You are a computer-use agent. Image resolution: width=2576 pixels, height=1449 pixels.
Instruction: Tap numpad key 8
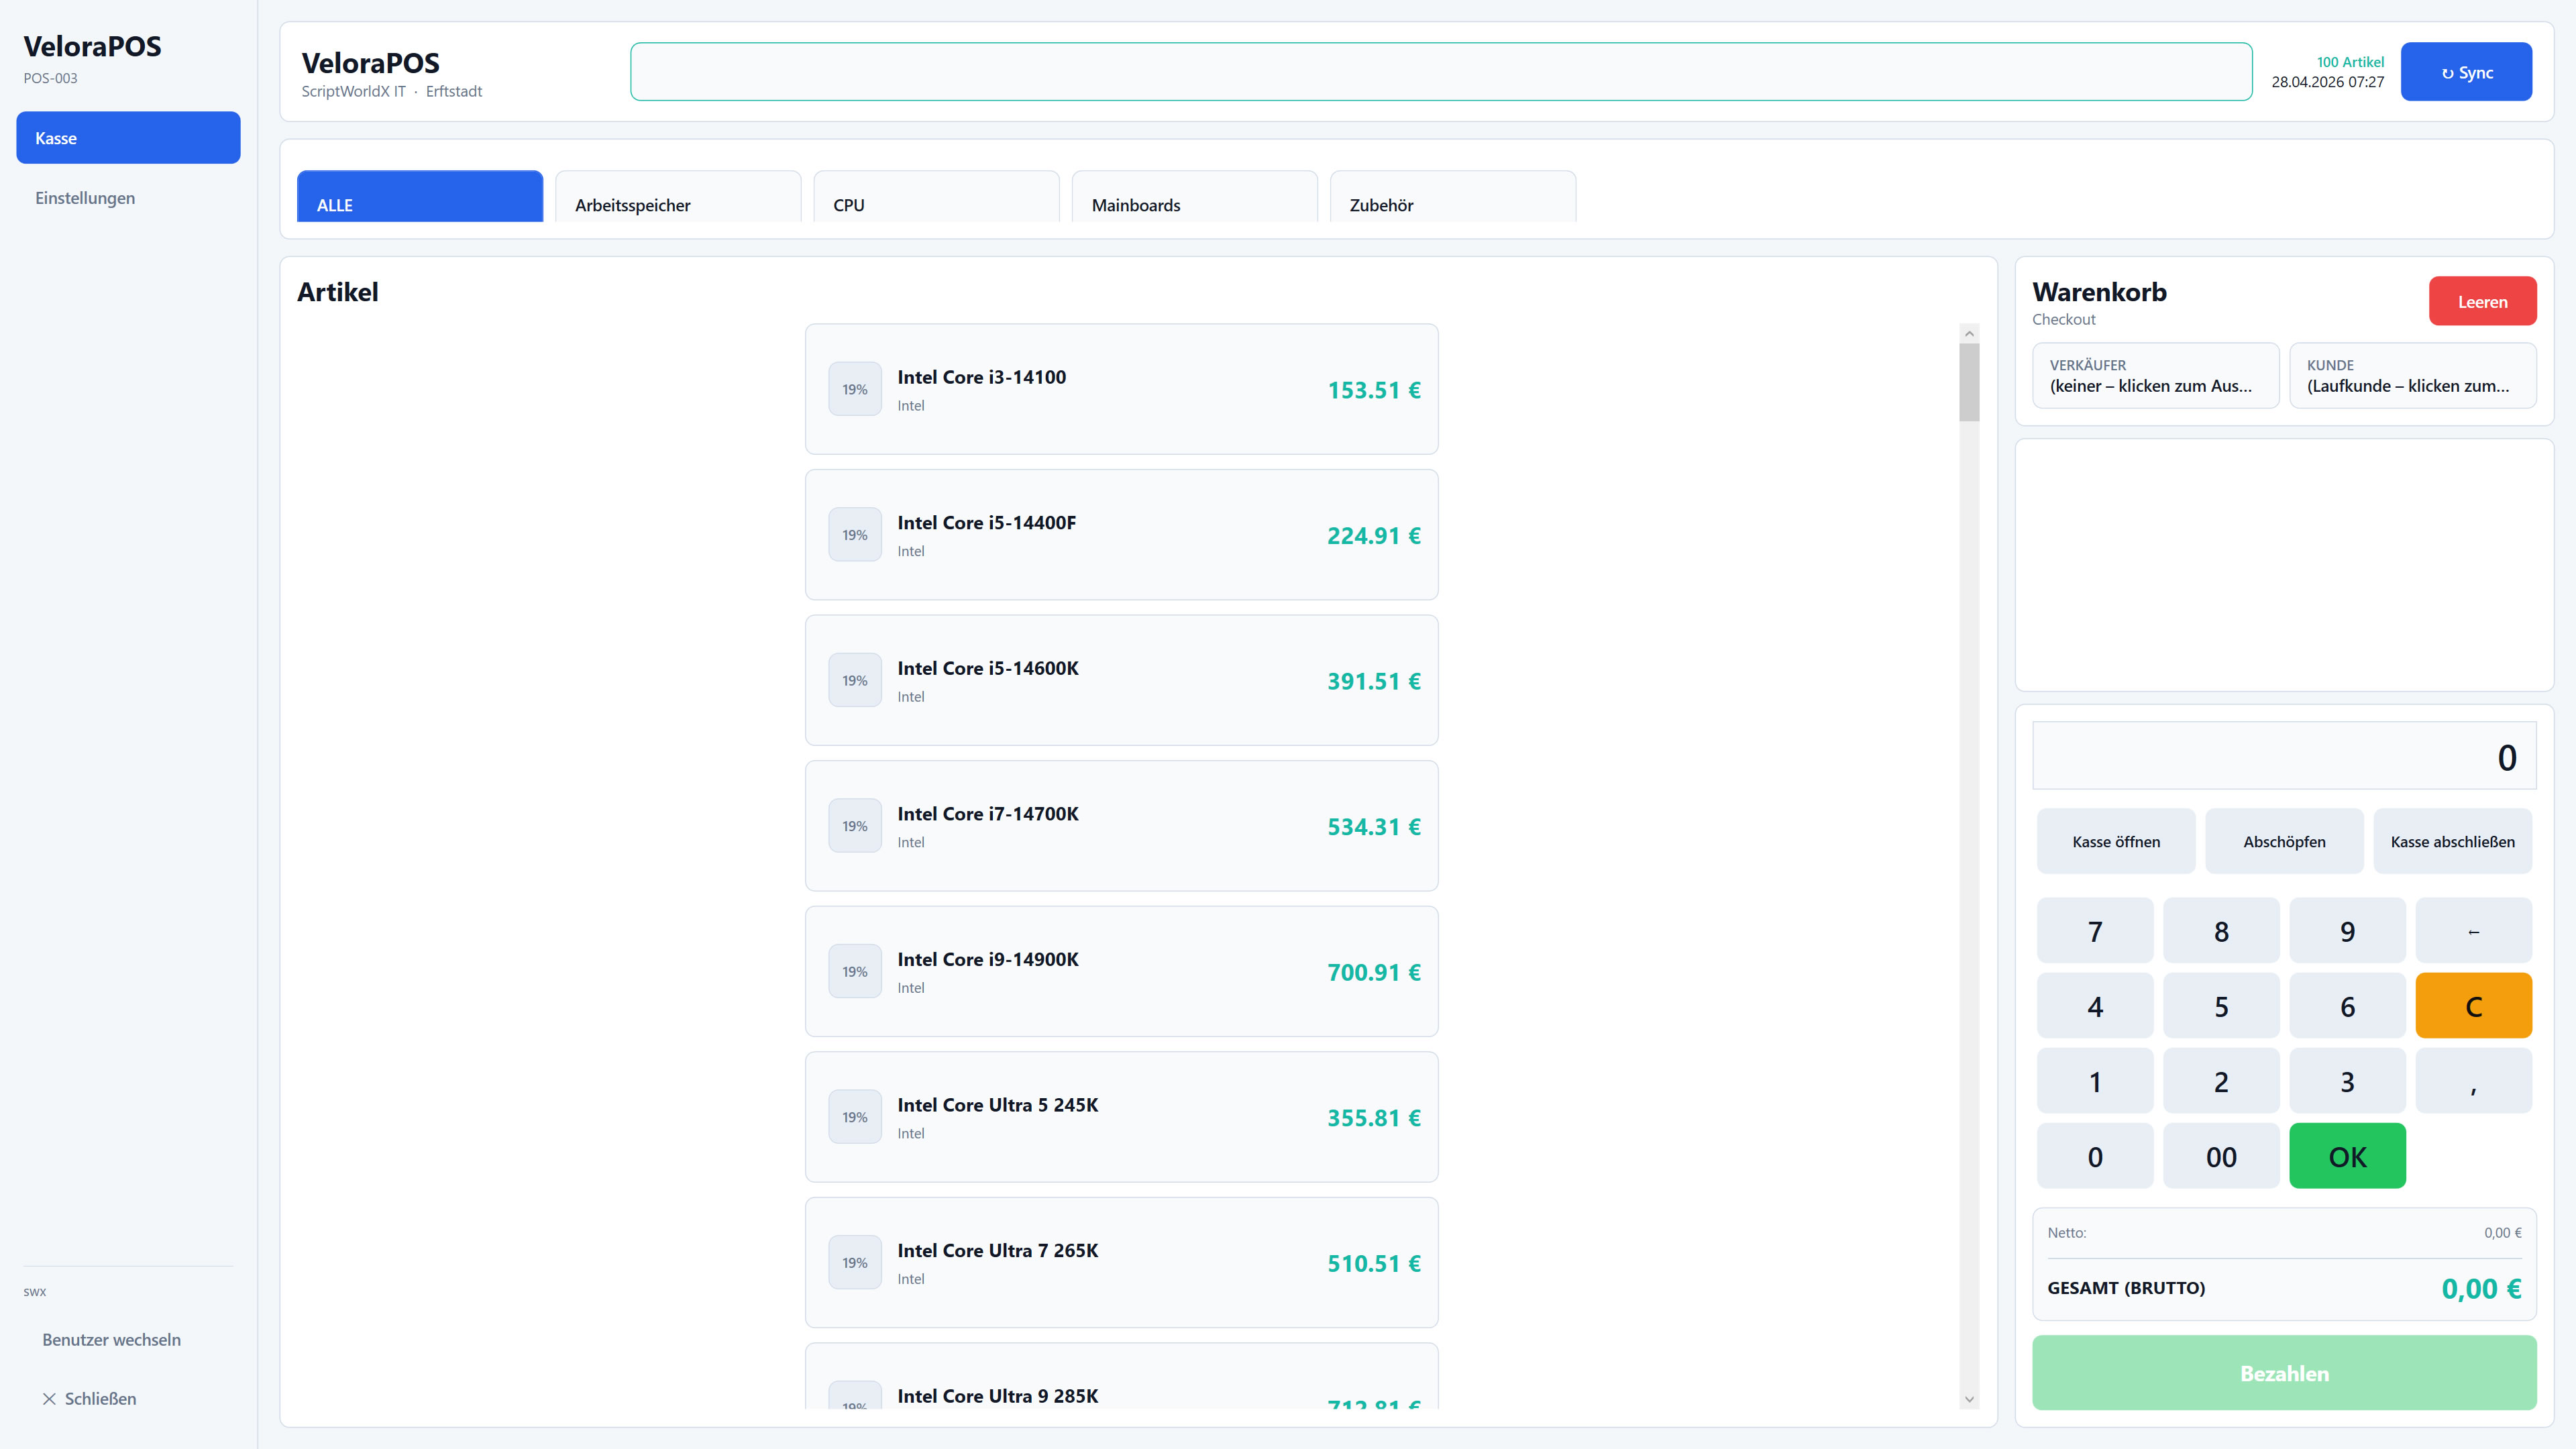click(2221, 931)
